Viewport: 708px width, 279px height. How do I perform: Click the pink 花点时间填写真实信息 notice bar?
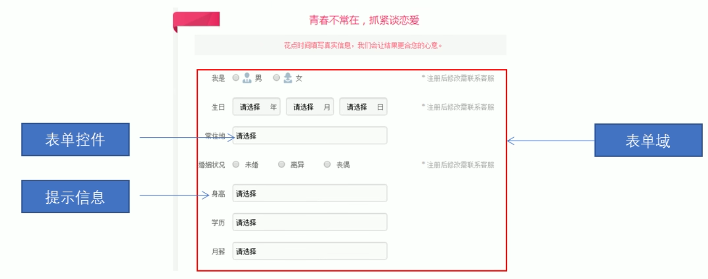click(350, 45)
